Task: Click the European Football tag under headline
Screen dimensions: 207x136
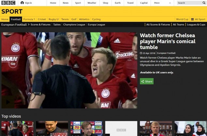Action: pyautogui.click(x=166, y=53)
